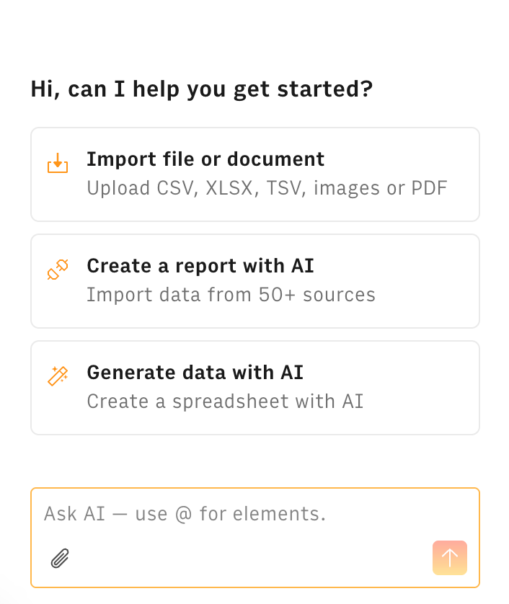The image size is (509, 604).
Task: Click the 'Hi, can I help you get started?' heading
Action: 202,89
